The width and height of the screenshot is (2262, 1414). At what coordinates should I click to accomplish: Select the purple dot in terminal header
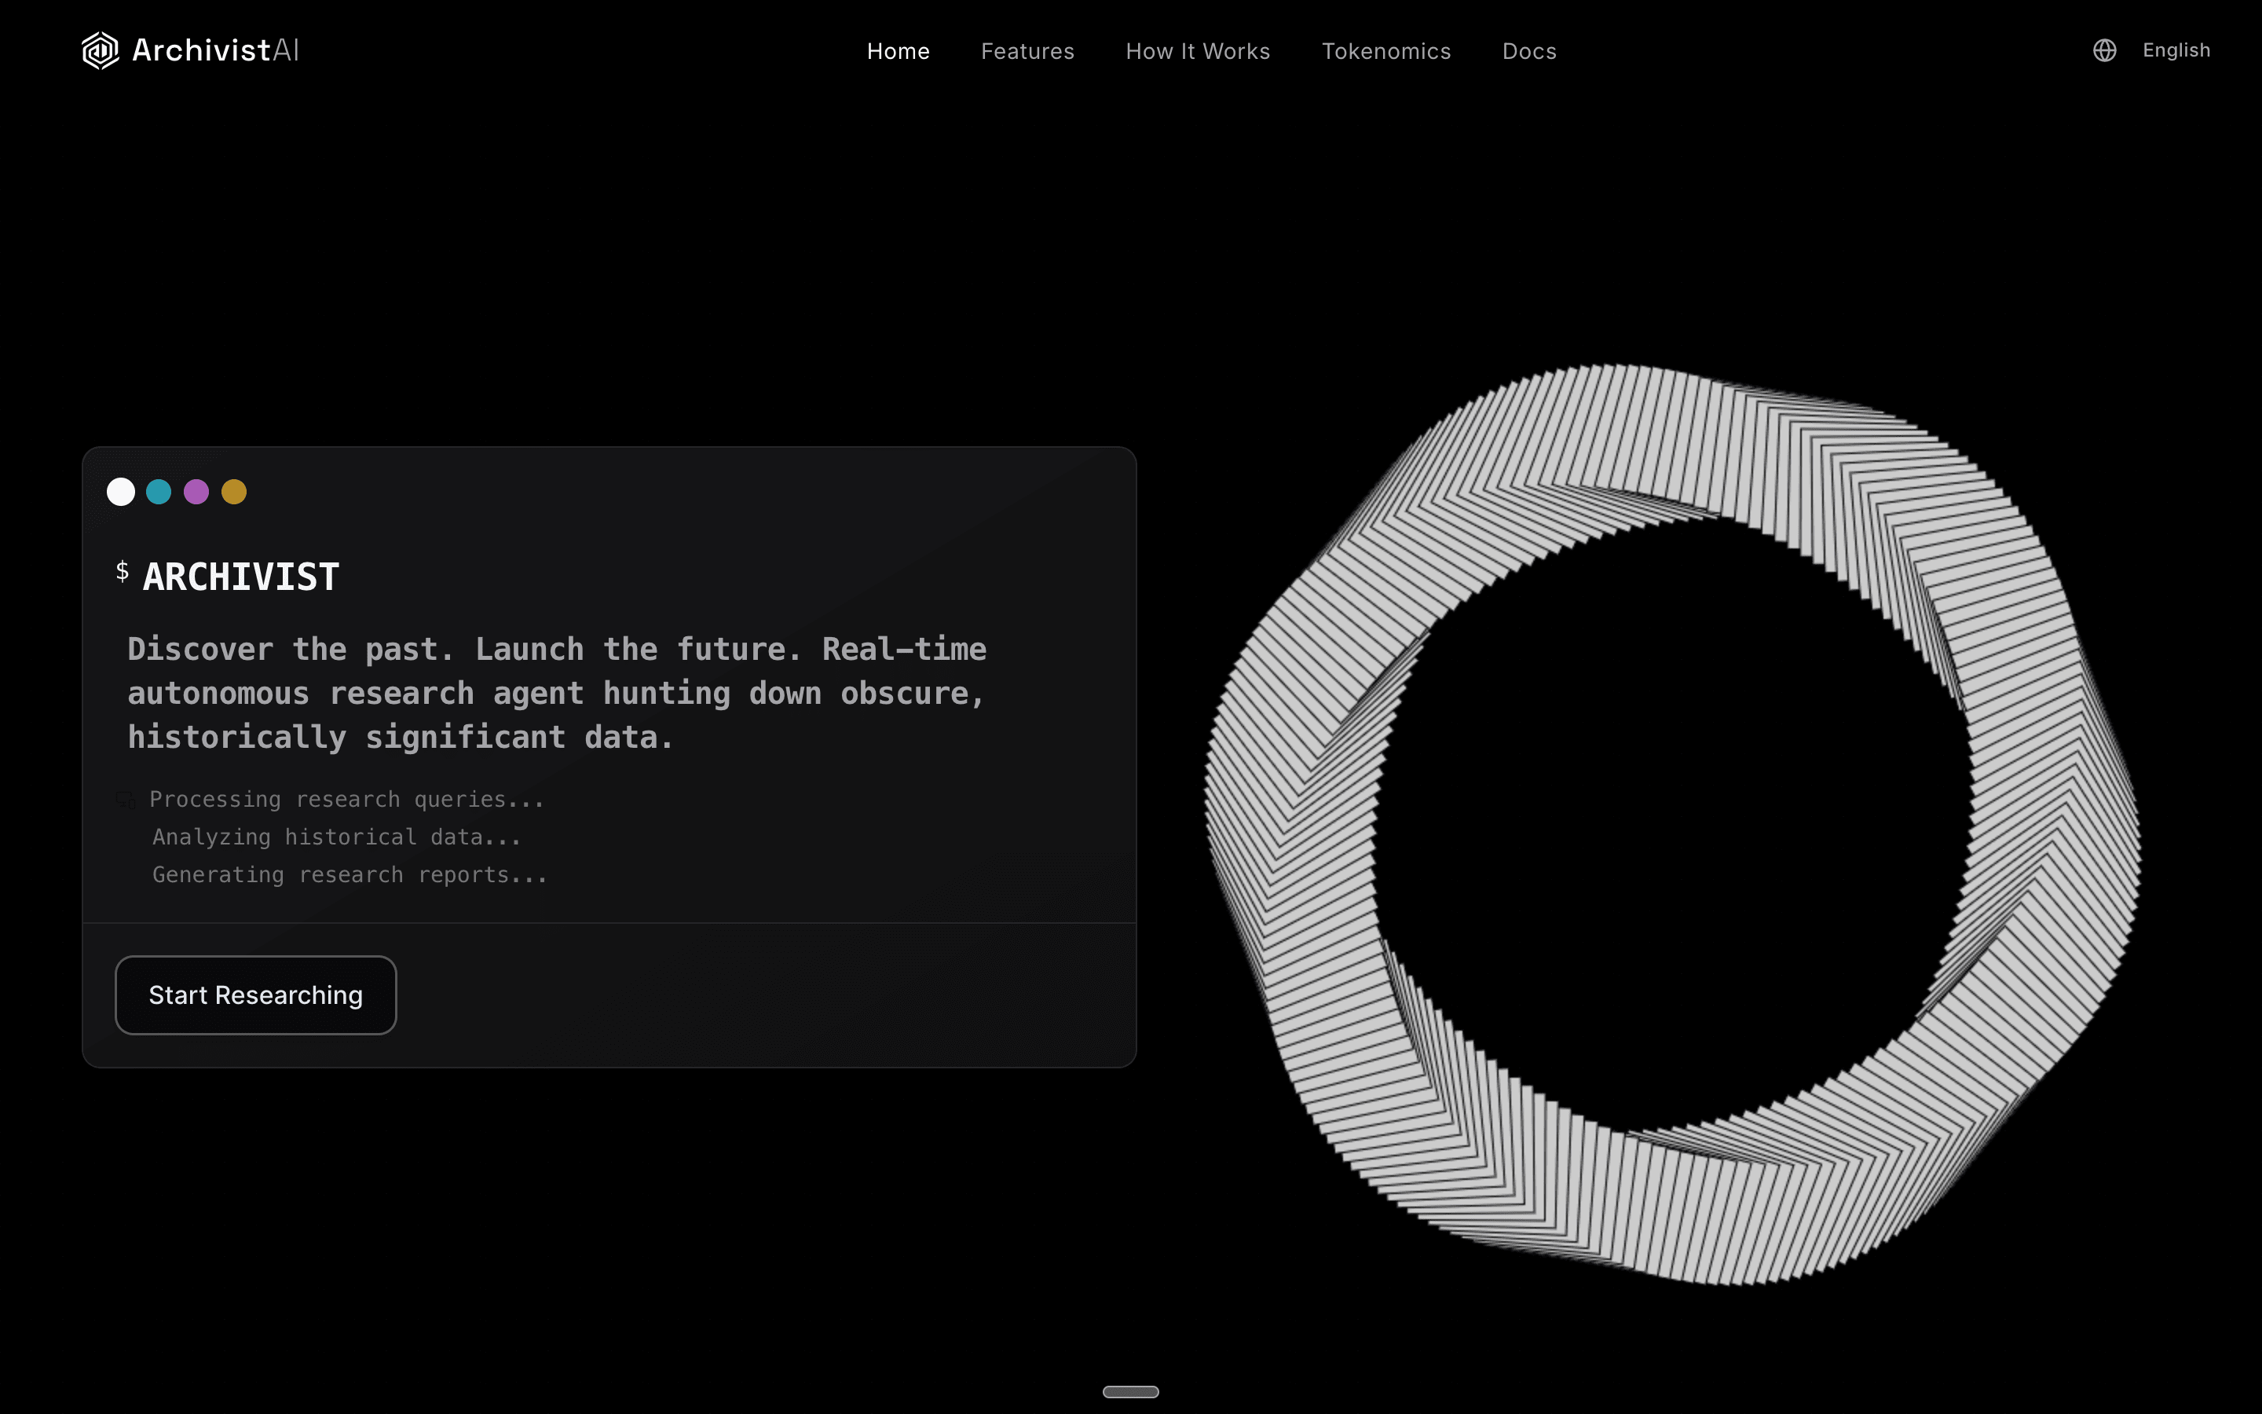[196, 492]
